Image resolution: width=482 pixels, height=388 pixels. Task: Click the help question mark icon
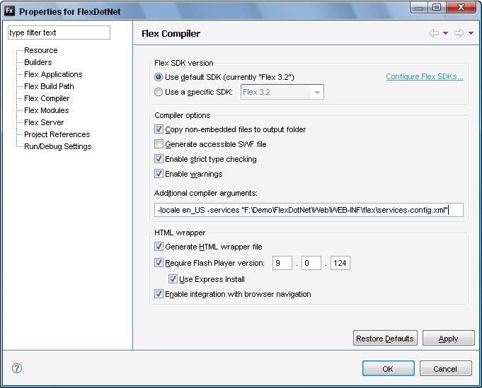tap(17, 368)
